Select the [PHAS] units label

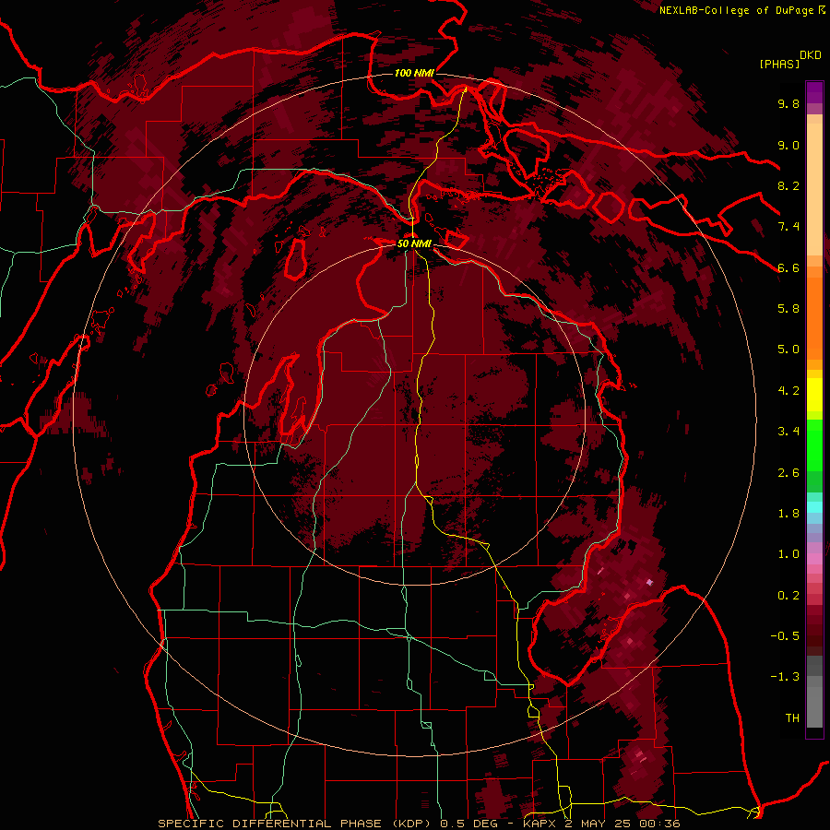(779, 64)
